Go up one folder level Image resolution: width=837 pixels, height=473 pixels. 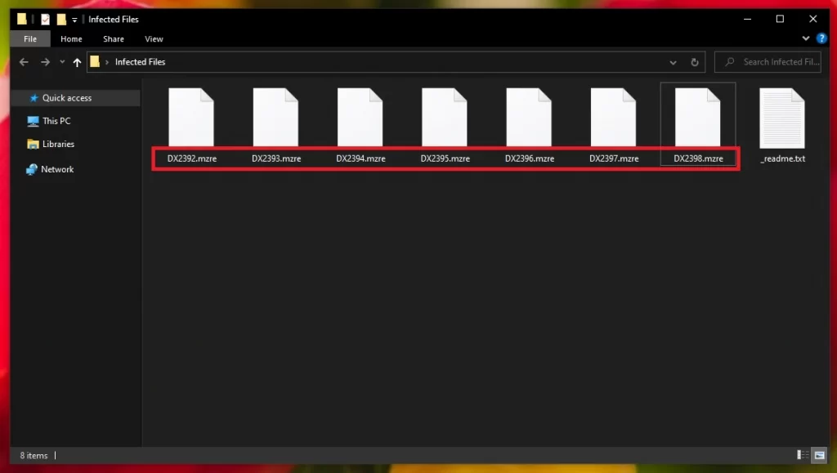[77, 62]
